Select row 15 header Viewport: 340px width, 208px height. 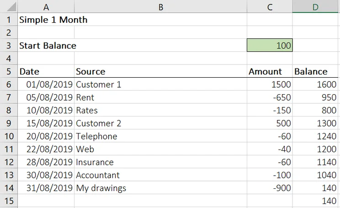click(9, 201)
